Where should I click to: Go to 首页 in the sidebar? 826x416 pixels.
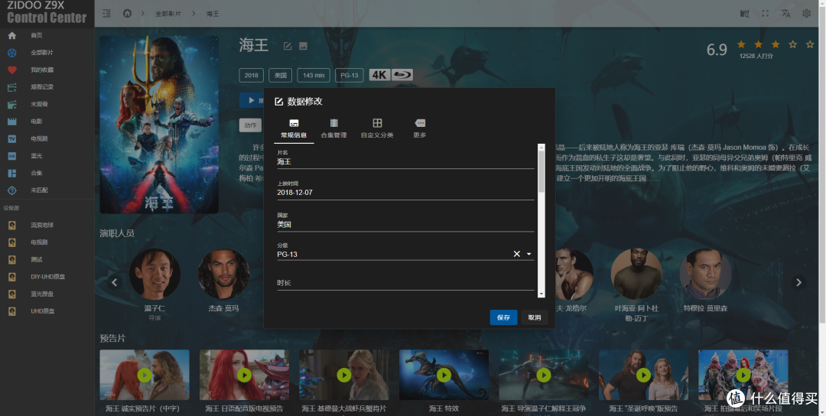pos(47,35)
